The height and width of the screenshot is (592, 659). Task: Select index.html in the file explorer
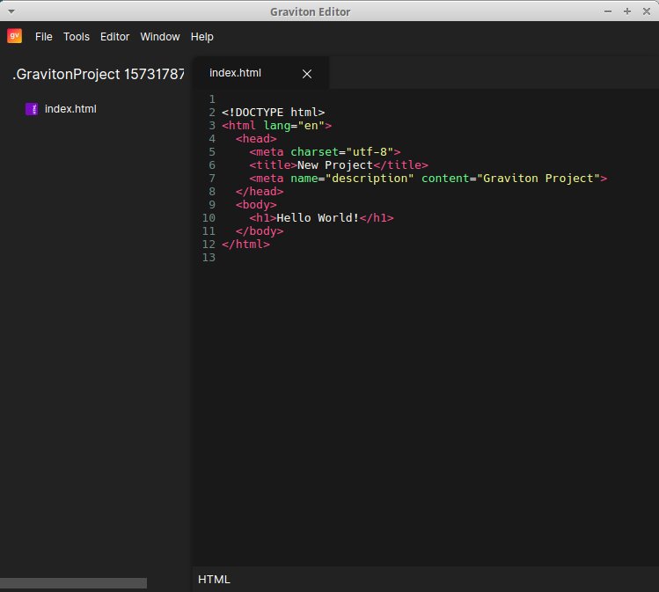[x=70, y=109]
